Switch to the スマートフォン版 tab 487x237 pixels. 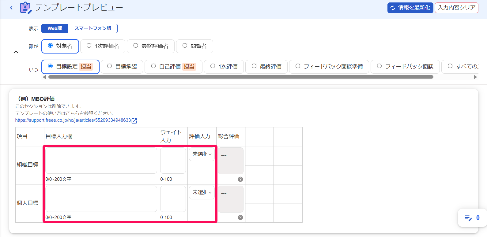point(93,28)
